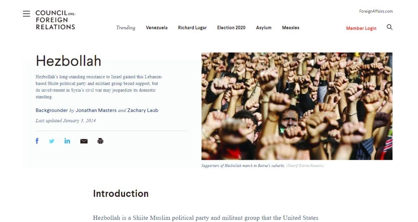Image resolution: width=418 pixels, height=222 pixels.
Task: Visit ForeignAffairs.com link
Action: coord(376,11)
